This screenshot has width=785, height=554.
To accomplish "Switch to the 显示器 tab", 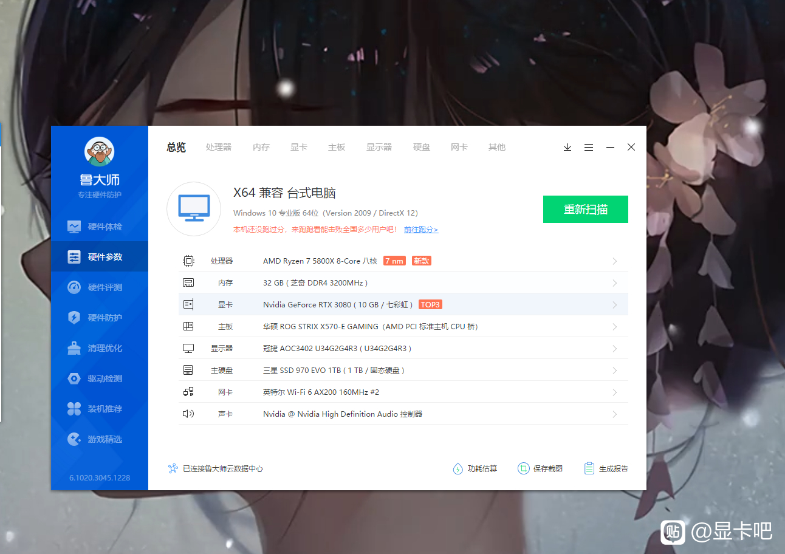I will tap(379, 147).
